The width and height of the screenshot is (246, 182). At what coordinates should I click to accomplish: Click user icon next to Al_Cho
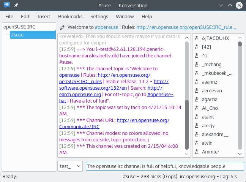(197, 108)
